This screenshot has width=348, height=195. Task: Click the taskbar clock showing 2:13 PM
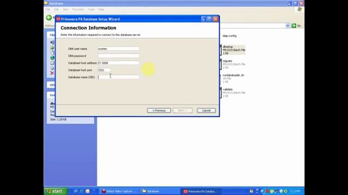[x=295, y=191]
